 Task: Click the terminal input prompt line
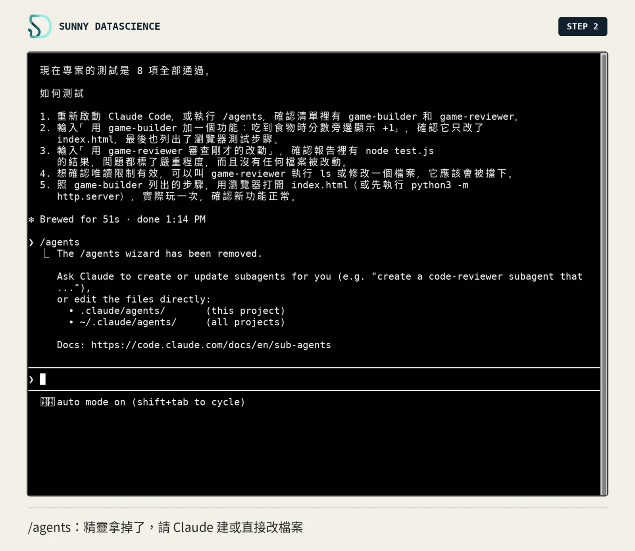click(314, 380)
